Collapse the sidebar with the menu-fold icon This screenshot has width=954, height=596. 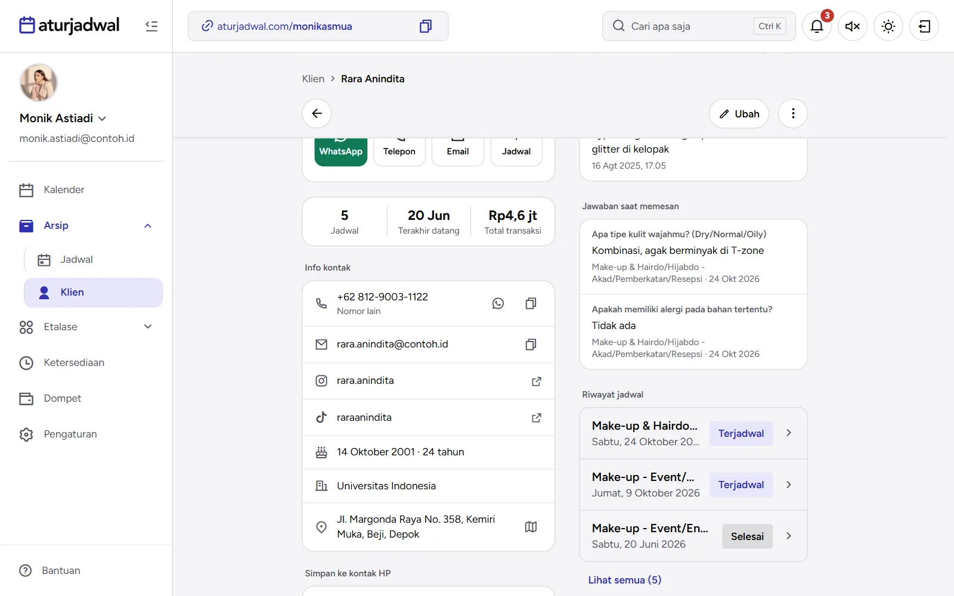151,26
